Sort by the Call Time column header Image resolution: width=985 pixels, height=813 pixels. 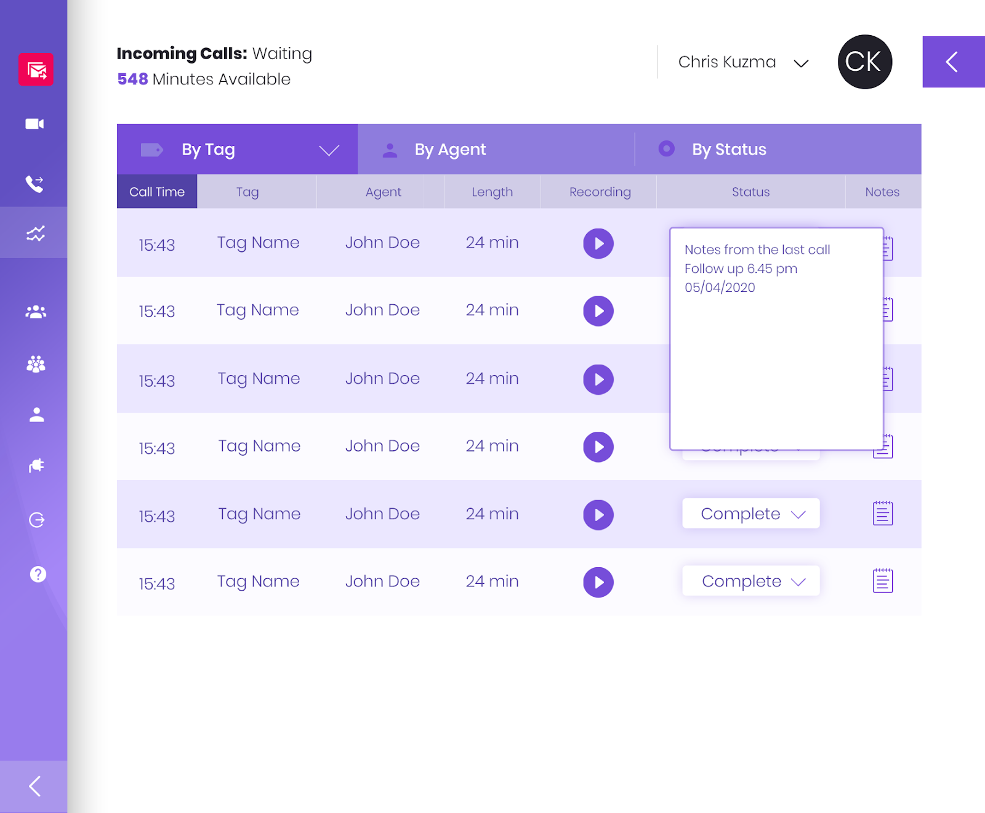point(157,192)
